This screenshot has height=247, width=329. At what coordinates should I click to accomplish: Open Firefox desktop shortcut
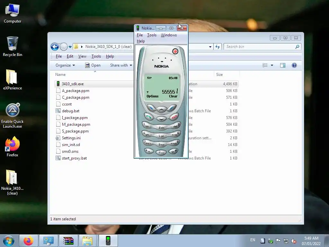13,146
